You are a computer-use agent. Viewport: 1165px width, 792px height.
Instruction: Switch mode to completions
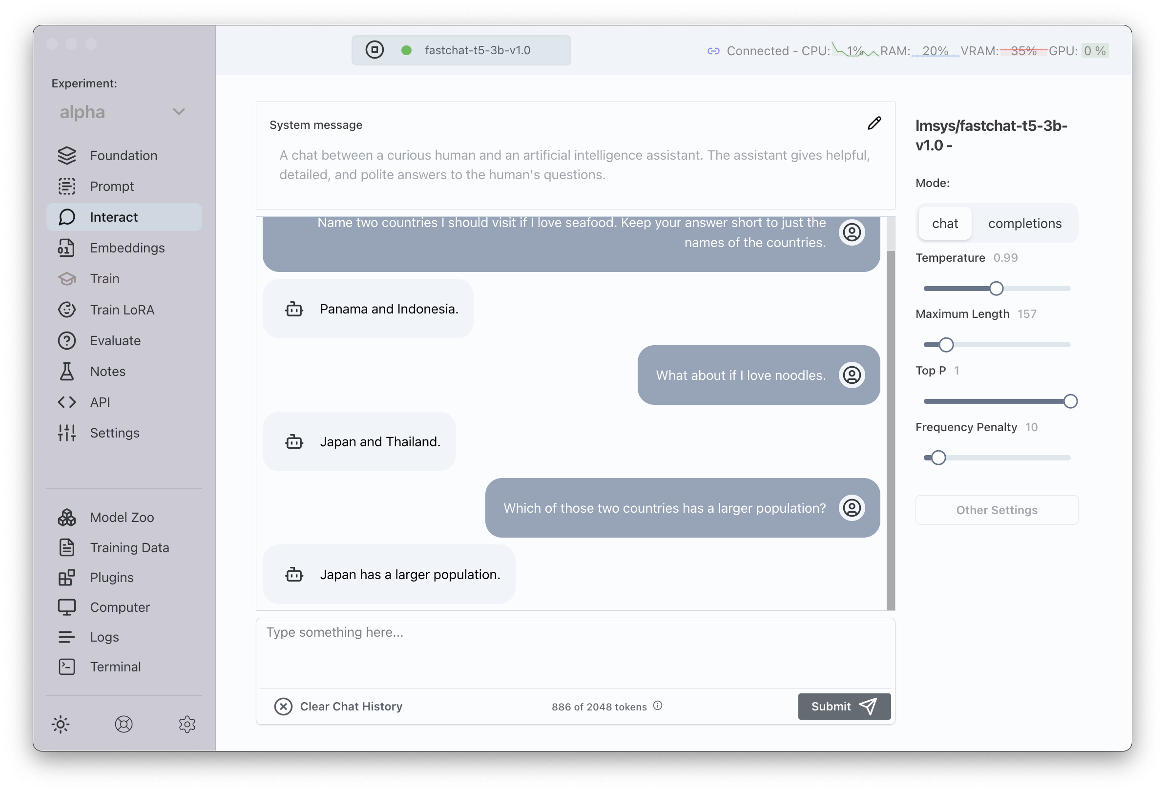(1024, 223)
